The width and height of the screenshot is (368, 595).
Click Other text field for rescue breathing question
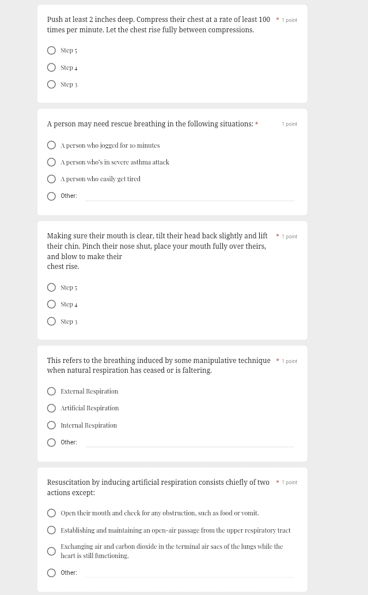(x=189, y=196)
